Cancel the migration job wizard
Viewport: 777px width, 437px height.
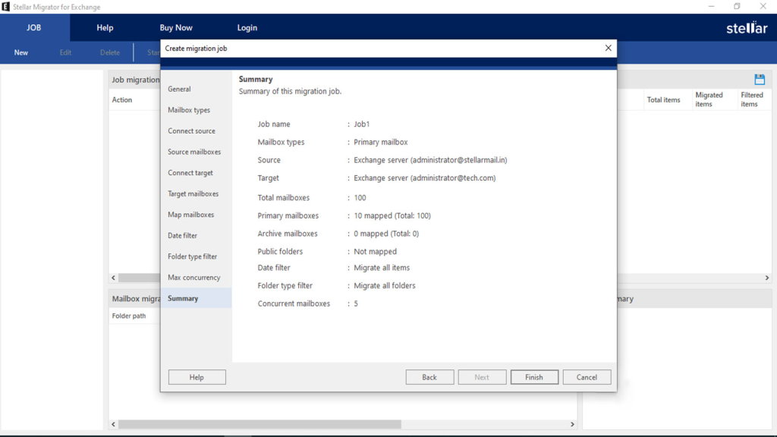(587, 377)
